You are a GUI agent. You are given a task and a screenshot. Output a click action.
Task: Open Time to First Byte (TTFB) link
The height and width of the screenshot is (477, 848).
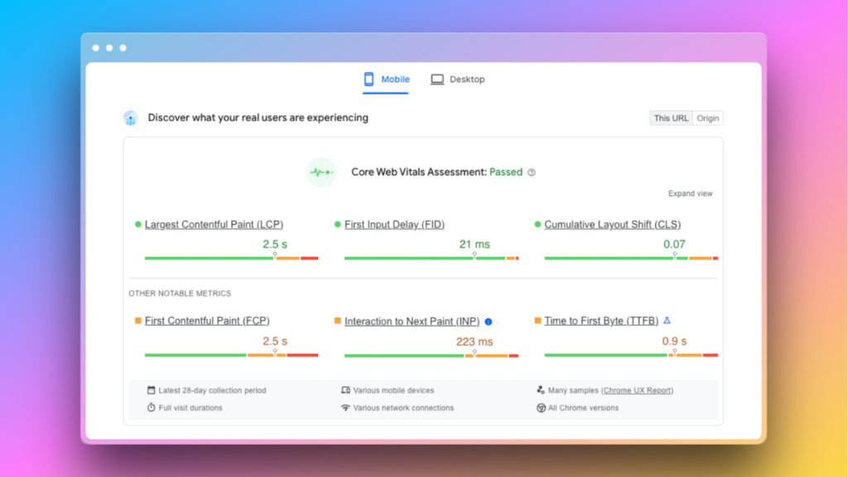tap(601, 320)
